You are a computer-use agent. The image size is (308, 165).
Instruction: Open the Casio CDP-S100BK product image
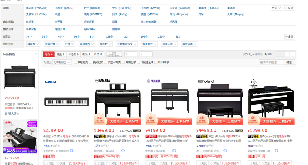(67, 101)
